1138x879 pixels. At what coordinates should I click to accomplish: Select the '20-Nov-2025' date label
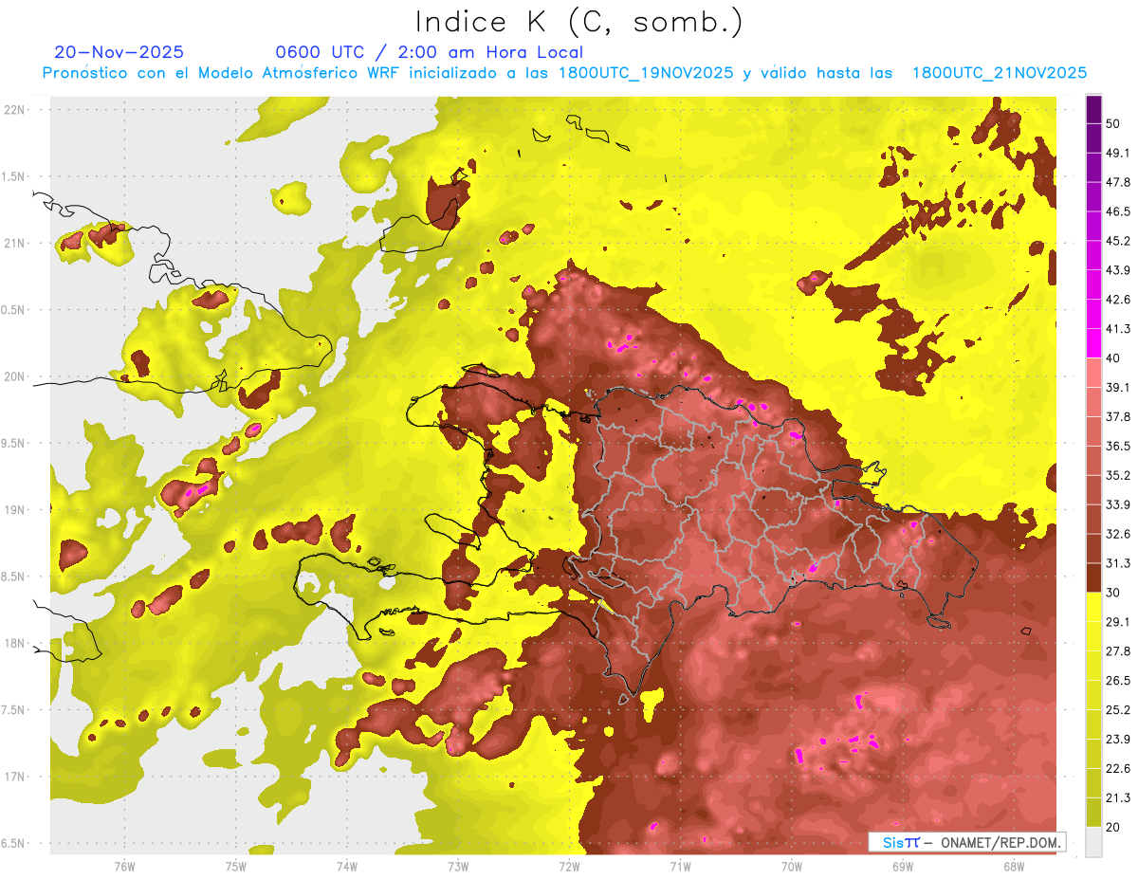(x=119, y=52)
